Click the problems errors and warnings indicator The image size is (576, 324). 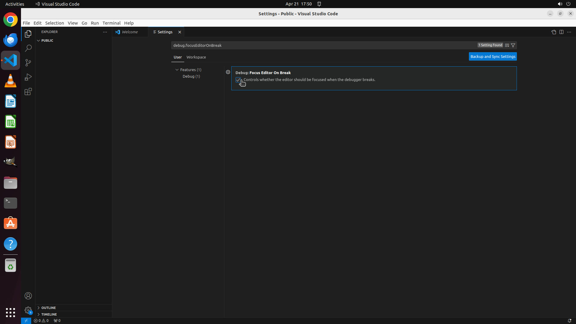click(x=41, y=321)
